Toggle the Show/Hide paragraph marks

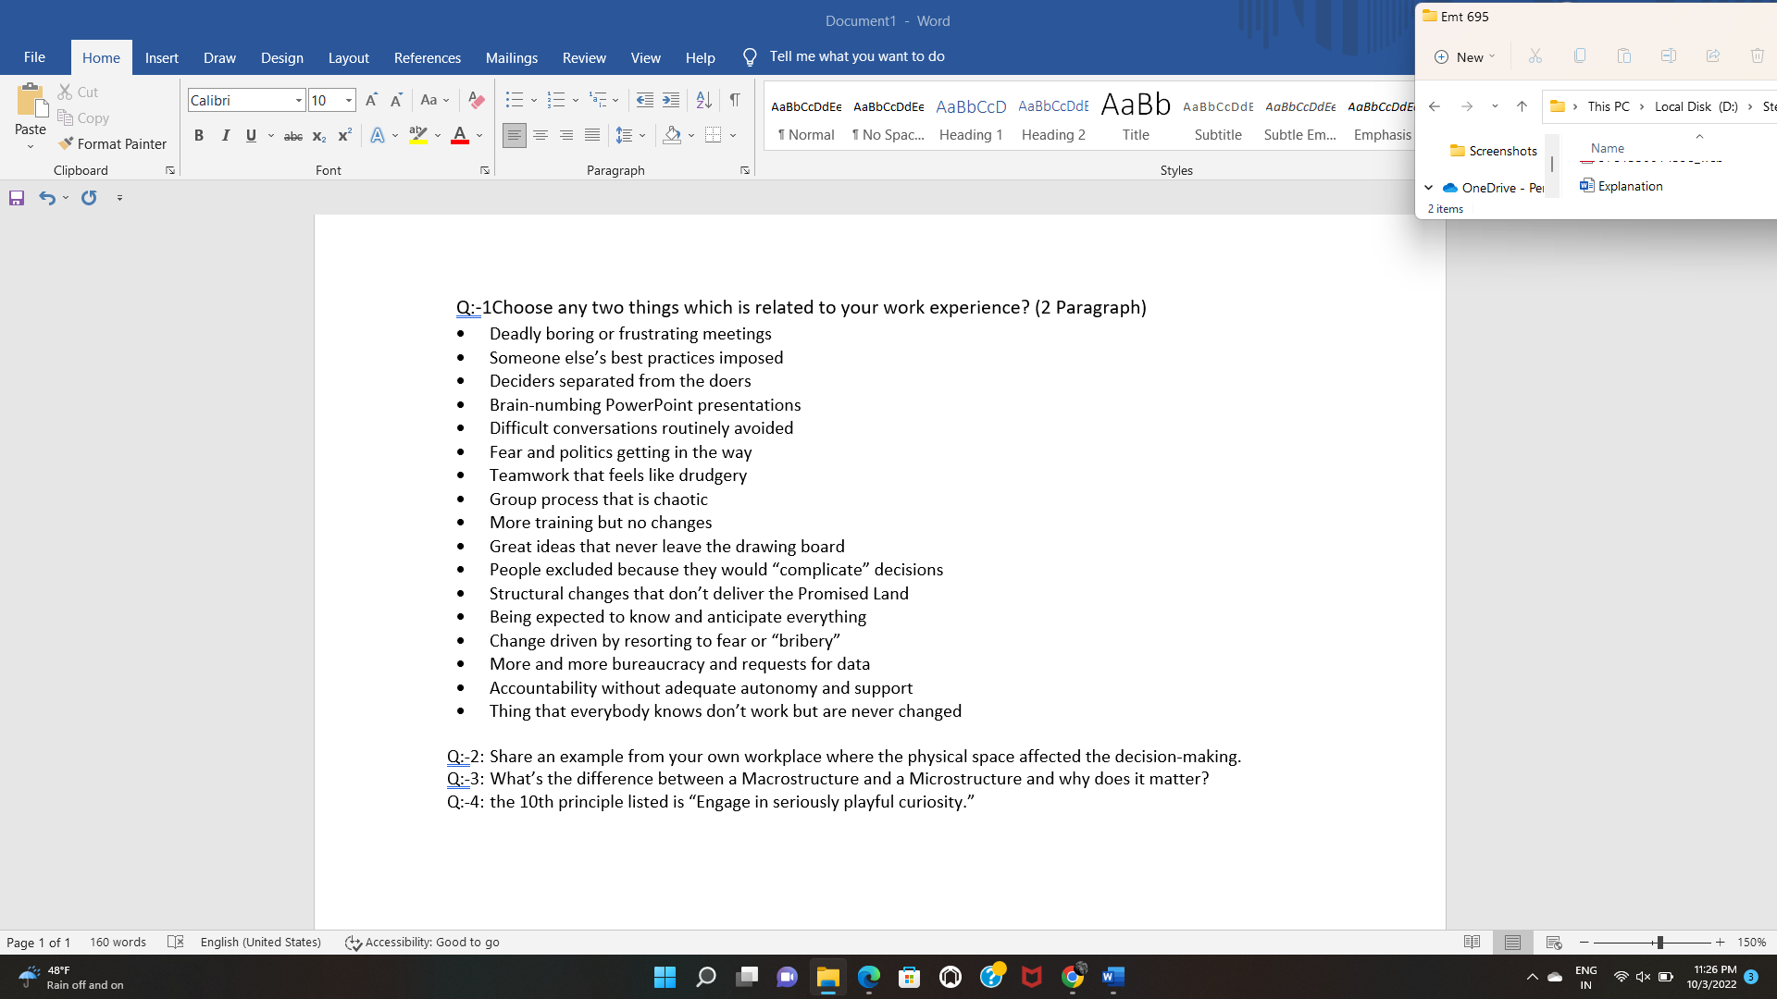[x=735, y=100]
